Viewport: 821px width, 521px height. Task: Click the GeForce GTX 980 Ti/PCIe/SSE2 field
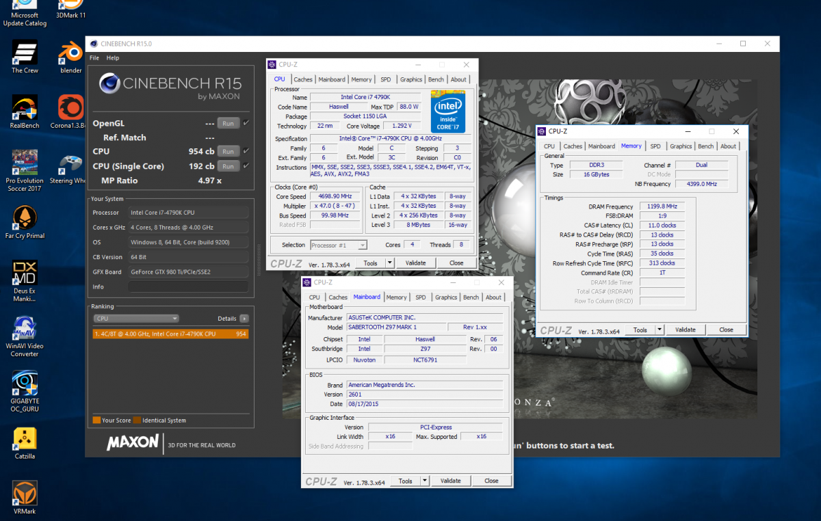188,271
